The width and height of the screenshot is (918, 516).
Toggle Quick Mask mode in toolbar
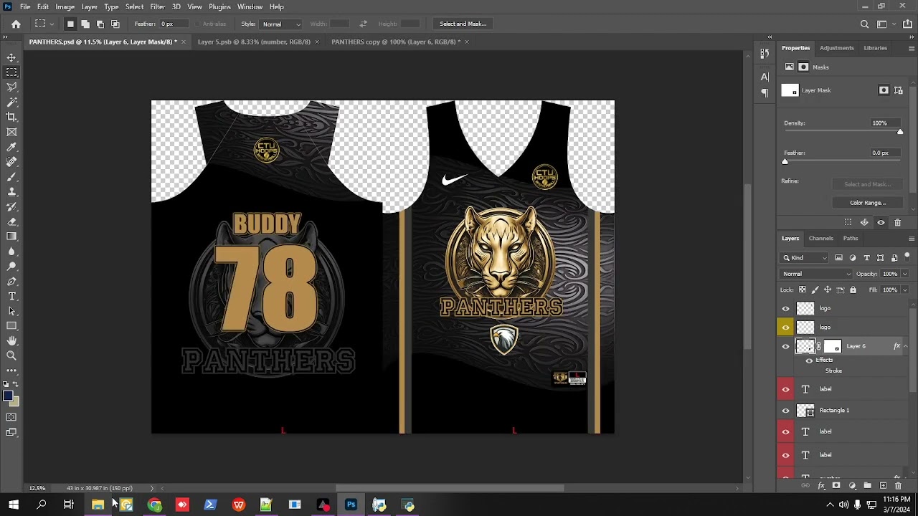coord(11,417)
